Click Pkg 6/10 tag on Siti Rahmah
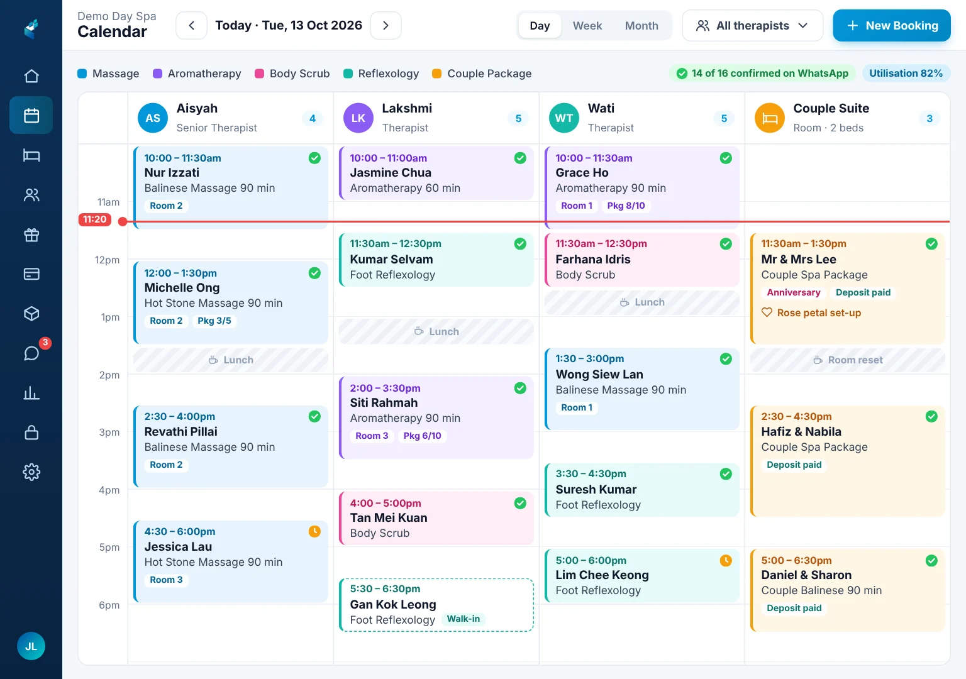 click(x=423, y=436)
